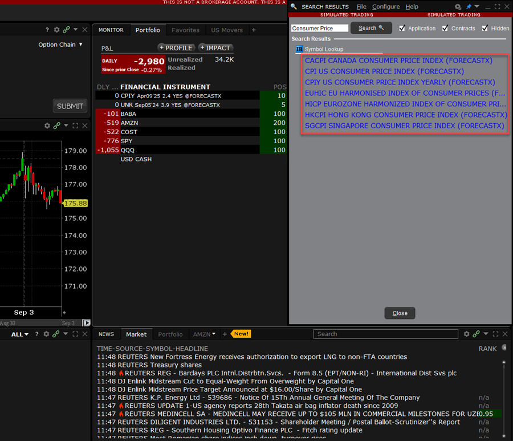Switch to the Portfolio tab in Monitor

click(x=148, y=30)
